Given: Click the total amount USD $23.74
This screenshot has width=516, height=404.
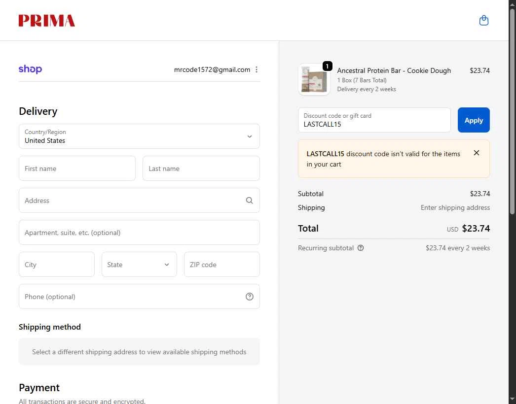Looking at the screenshot, I should coord(468,229).
